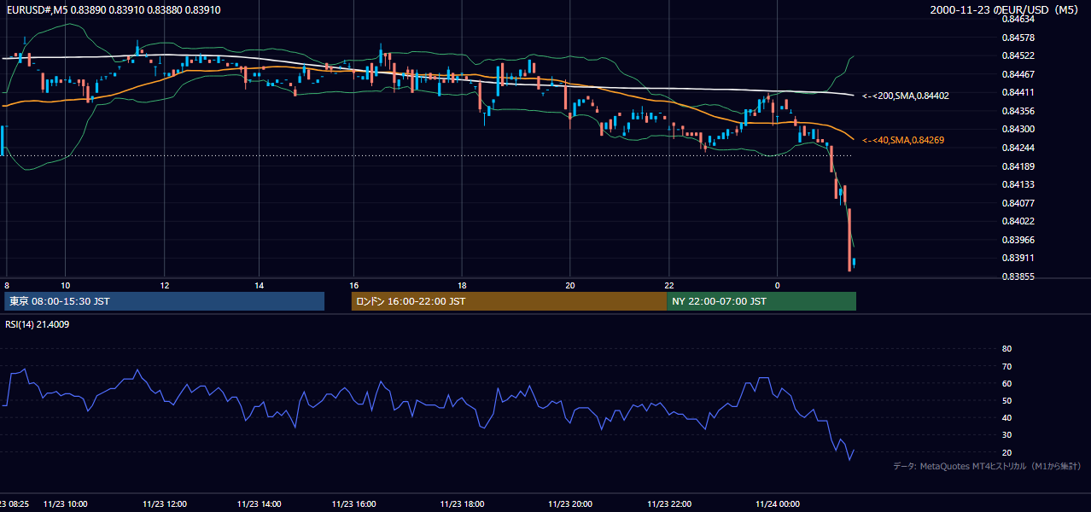Viewport: 1091px width, 512px height.
Task: Click price axis value 0.84467
Action: [1018, 74]
